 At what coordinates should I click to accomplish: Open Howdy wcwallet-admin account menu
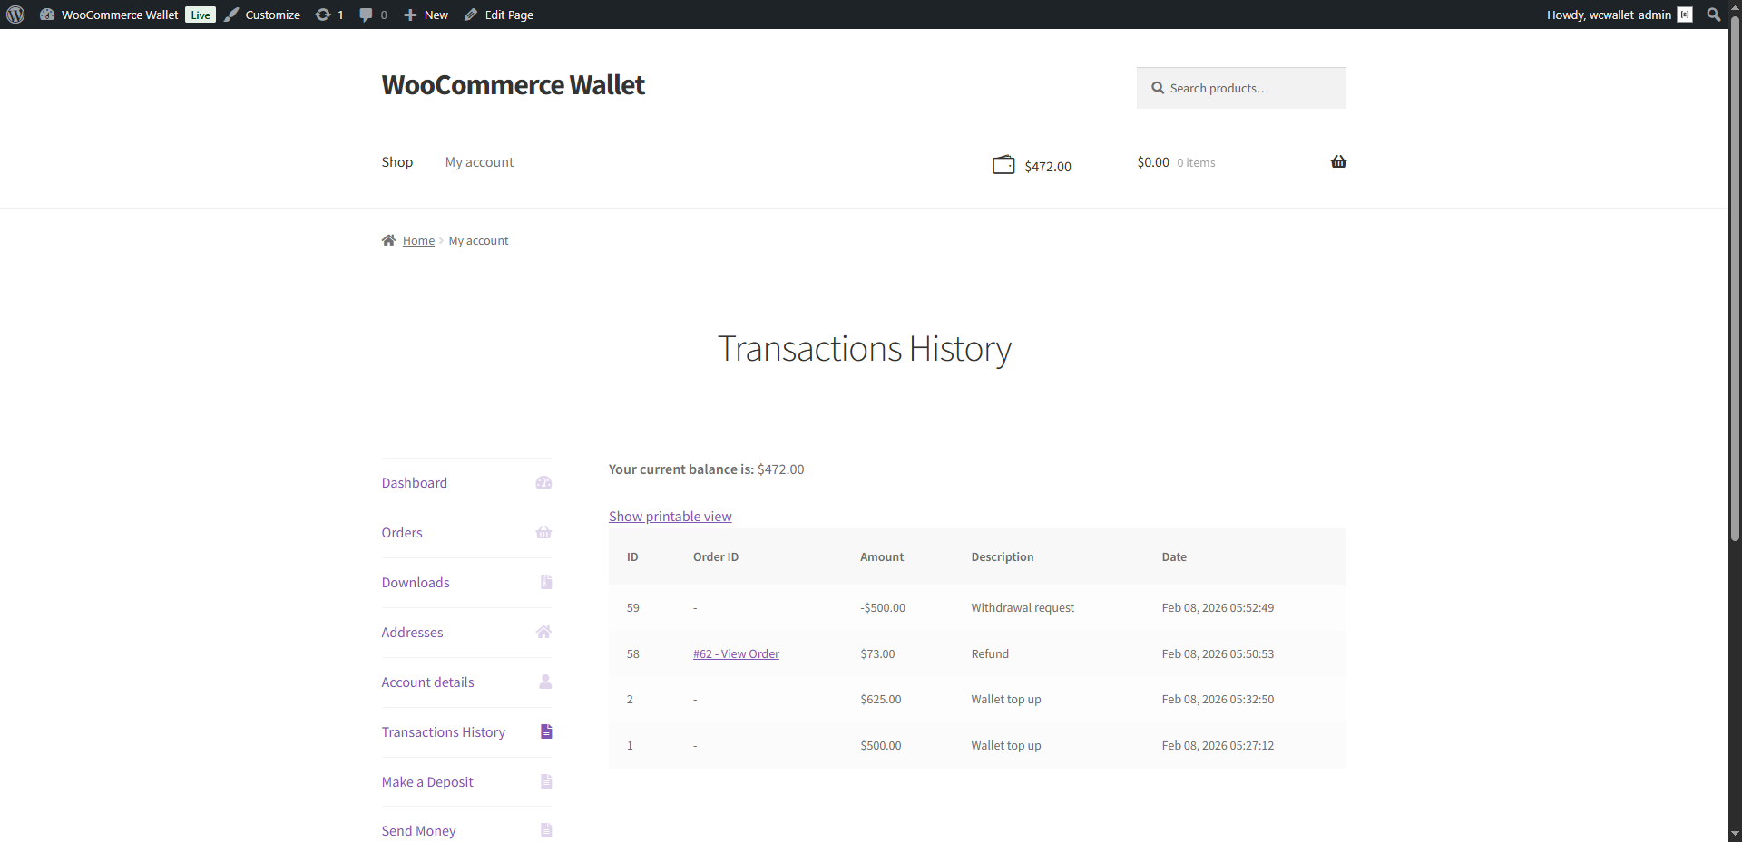(1609, 15)
